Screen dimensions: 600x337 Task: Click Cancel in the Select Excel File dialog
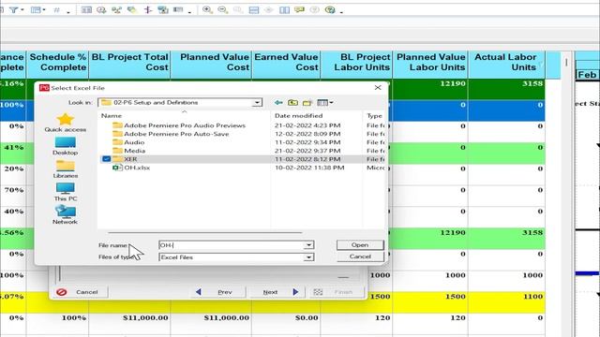click(360, 256)
